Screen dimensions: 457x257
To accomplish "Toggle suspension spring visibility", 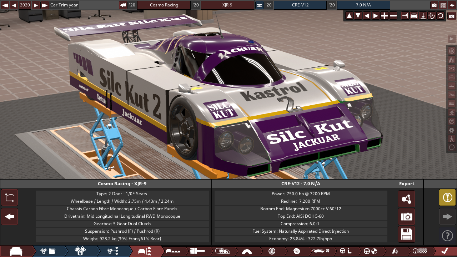I will 452,60.
